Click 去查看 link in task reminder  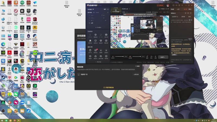point(174,55)
